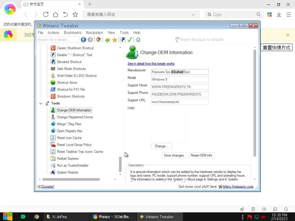The image size is (295, 221).
Task: Open the View menu
Action: (111, 33)
